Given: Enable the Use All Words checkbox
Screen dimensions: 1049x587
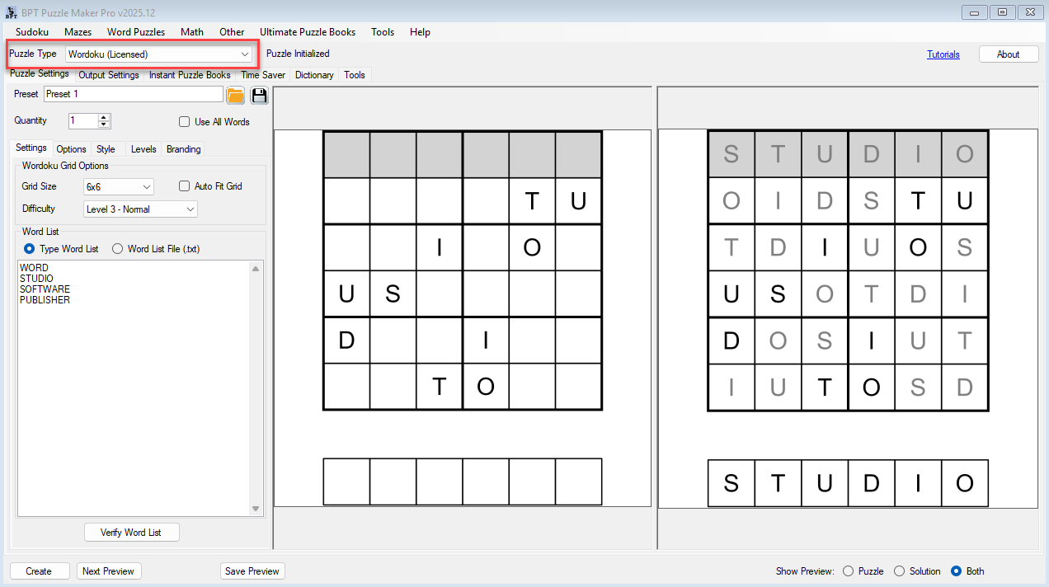Looking at the screenshot, I should pos(185,122).
